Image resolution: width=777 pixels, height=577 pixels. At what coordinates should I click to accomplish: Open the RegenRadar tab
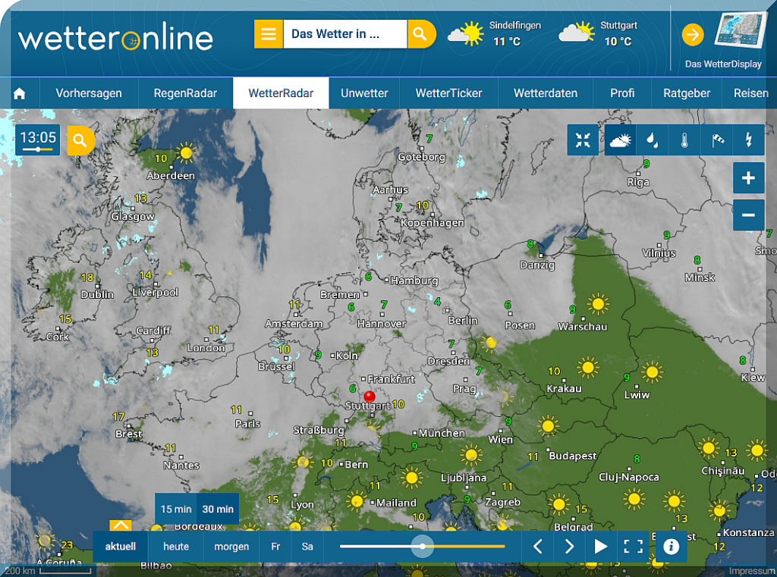pos(185,93)
